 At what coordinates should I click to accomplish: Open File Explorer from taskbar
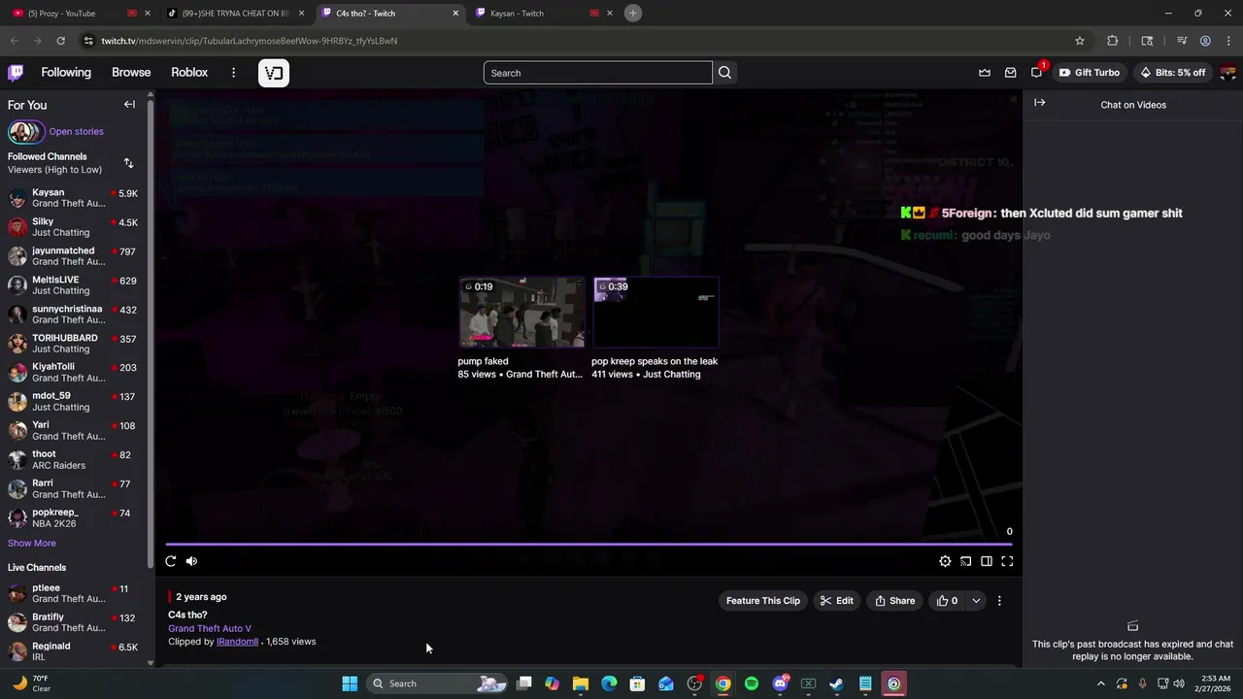[x=581, y=683]
